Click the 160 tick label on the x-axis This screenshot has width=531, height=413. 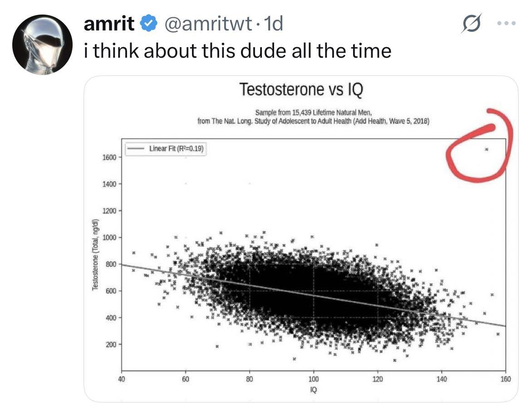[x=506, y=379]
